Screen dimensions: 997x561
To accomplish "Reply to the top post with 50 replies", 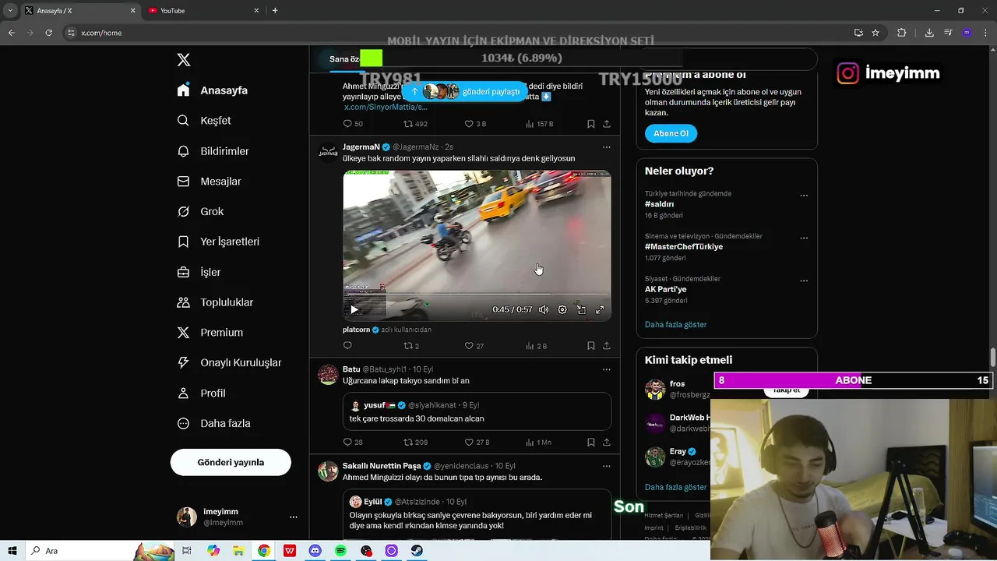I will click(x=353, y=124).
